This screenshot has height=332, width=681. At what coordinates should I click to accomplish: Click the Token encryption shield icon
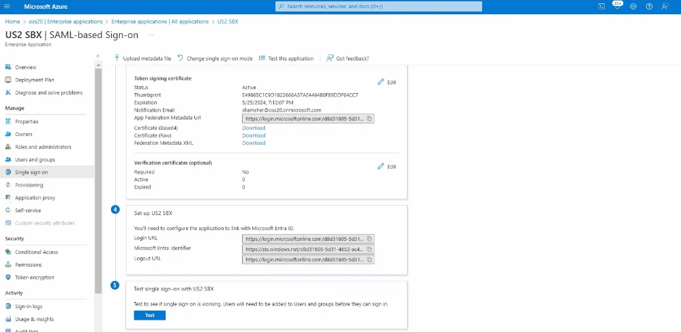(x=7, y=278)
